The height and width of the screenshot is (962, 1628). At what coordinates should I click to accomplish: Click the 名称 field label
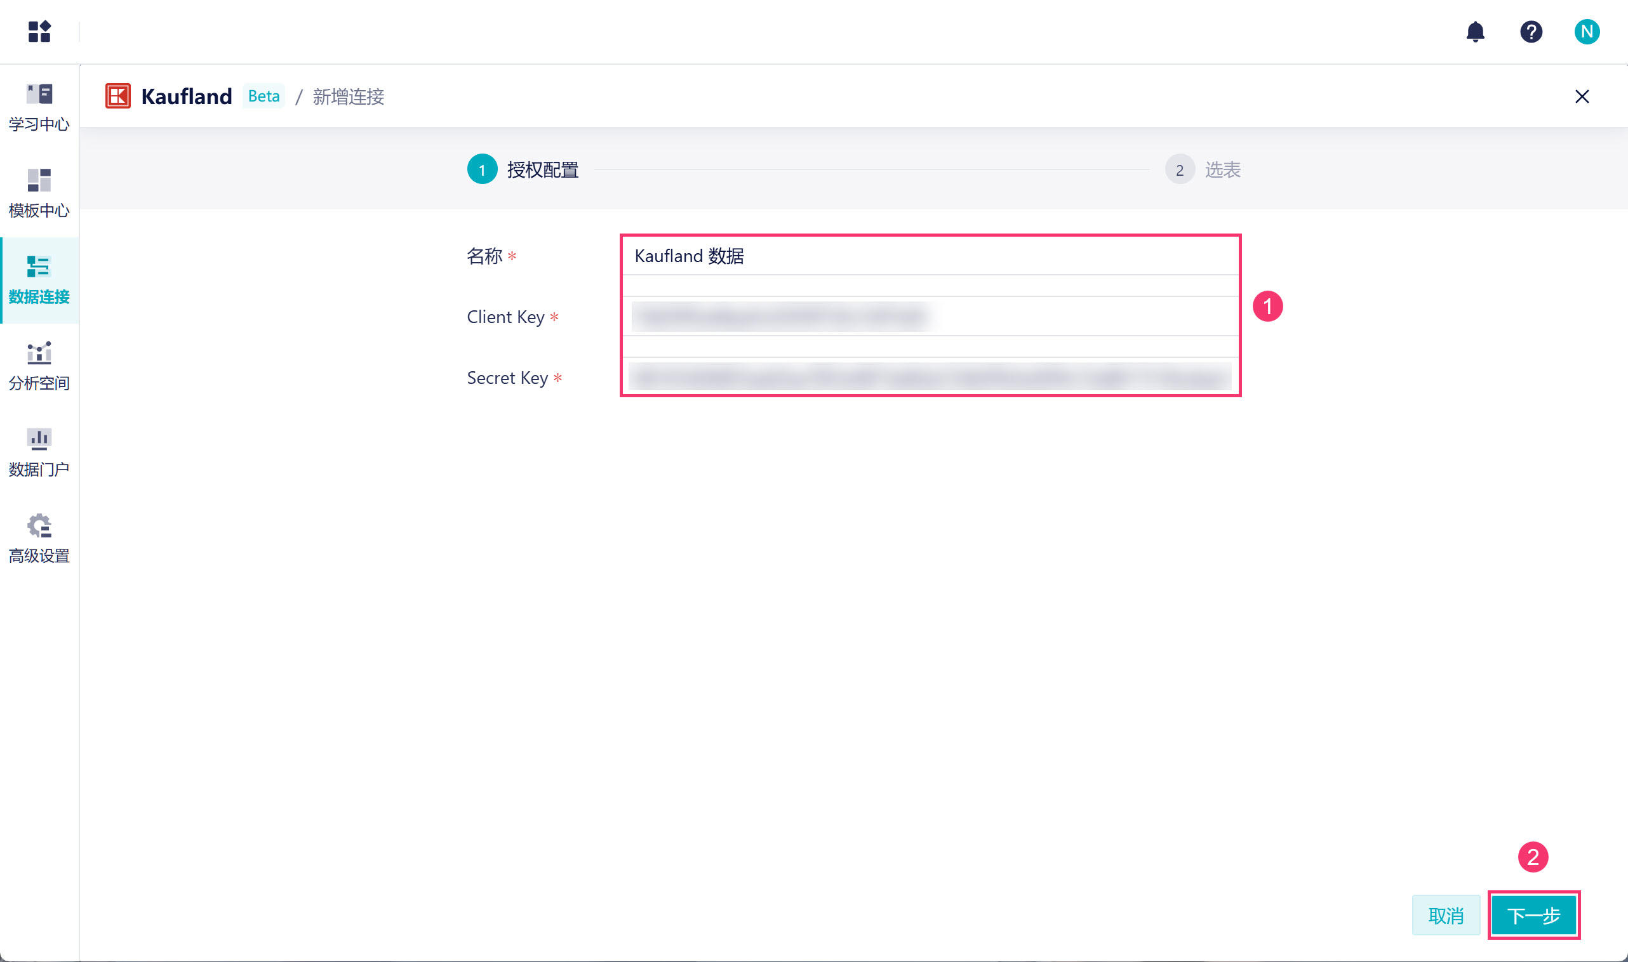click(x=484, y=256)
